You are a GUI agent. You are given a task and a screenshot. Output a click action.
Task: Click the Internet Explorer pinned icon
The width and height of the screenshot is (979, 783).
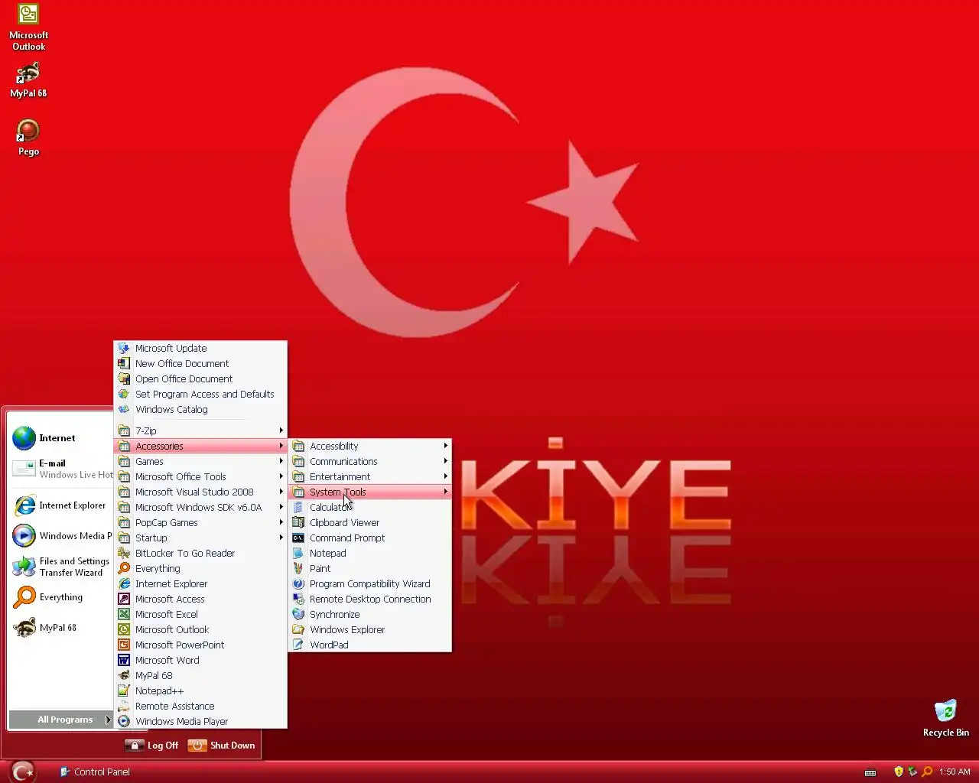point(24,505)
